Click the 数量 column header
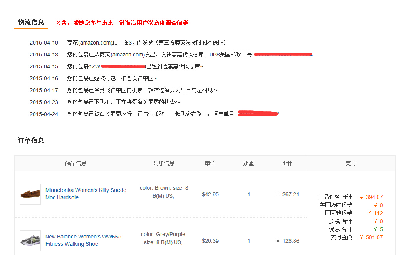Viewport: 401px width, 255px height. click(248, 163)
